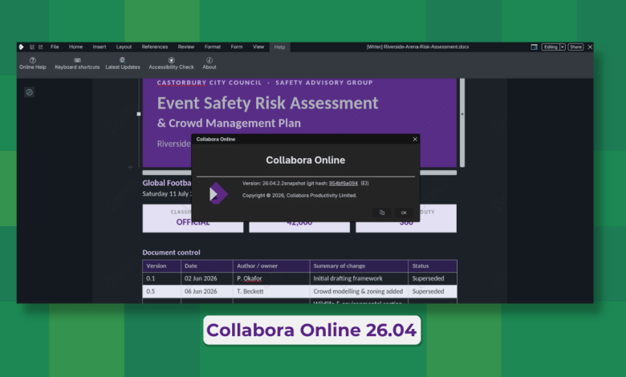Click the navigator icon in the left panel
The height and width of the screenshot is (377, 626).
click(x=29, y=92)
